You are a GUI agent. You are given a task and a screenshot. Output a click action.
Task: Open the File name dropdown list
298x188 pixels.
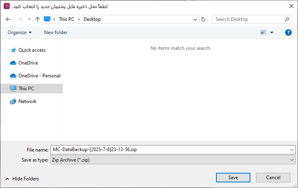click(x=292, y=150)
